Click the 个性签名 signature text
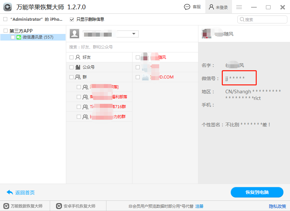Image resolution: width=290 pixels, height=211 pixels. coord(247,125)
